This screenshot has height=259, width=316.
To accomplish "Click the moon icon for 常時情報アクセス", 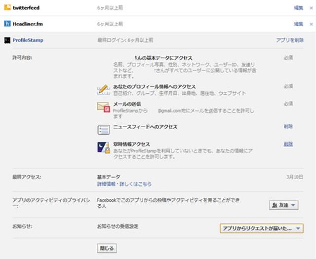I will pos(104,148).
